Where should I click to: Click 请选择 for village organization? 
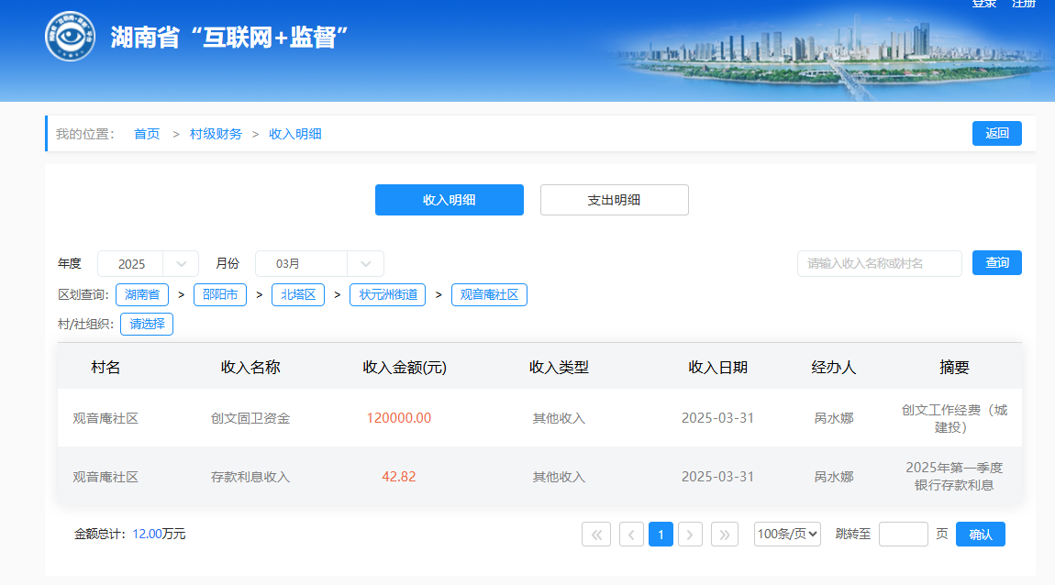[x=147, y=324]
